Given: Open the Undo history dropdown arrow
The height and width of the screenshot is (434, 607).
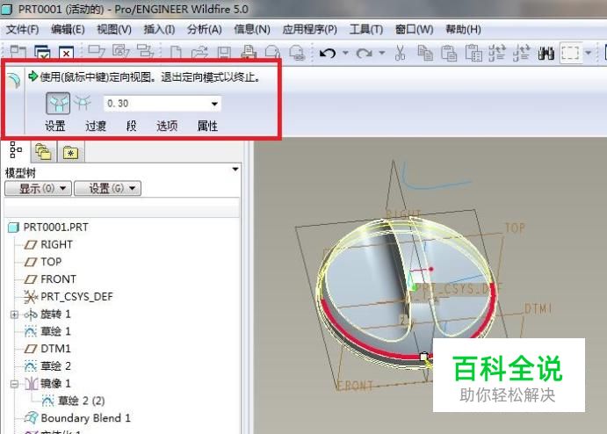Looking at the screenshot, I should pyautogui.click(x=345, y=53).
